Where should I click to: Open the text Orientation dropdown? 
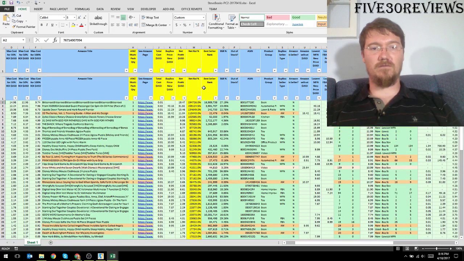pos(132,17)
